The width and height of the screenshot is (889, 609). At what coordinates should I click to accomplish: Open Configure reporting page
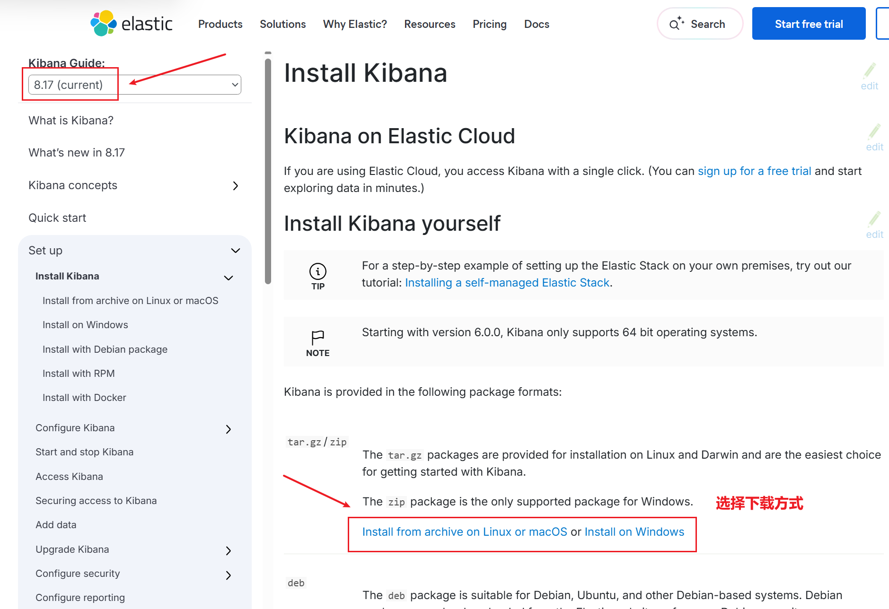80,598
